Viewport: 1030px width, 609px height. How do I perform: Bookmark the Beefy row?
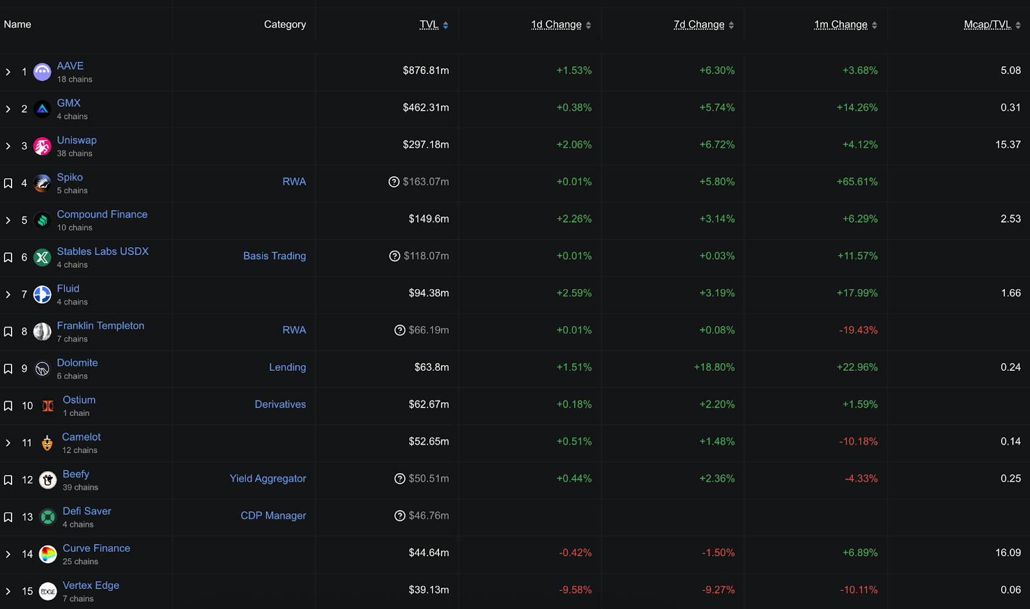coord(8,480)
